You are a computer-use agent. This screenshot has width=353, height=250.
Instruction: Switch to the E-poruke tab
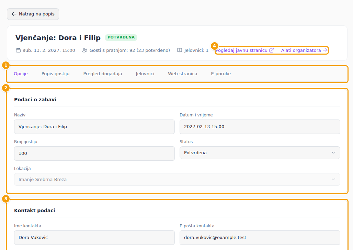pyautogui.click(x=221, y=73)
